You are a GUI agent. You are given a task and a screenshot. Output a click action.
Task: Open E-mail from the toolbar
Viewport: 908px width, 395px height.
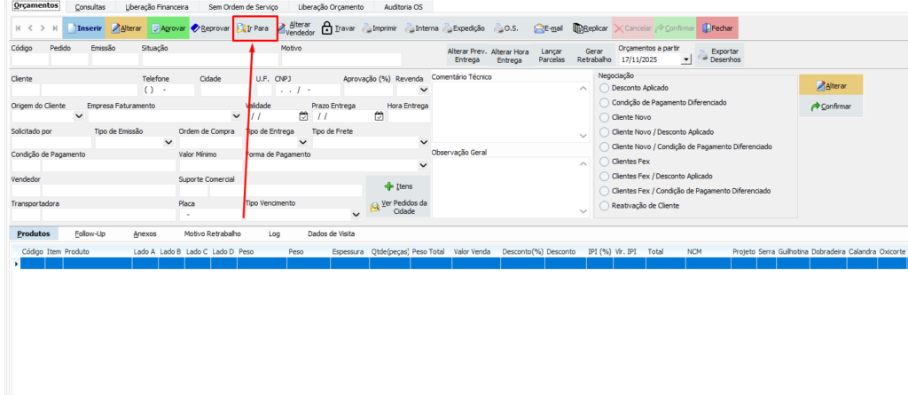coord(539,28)
